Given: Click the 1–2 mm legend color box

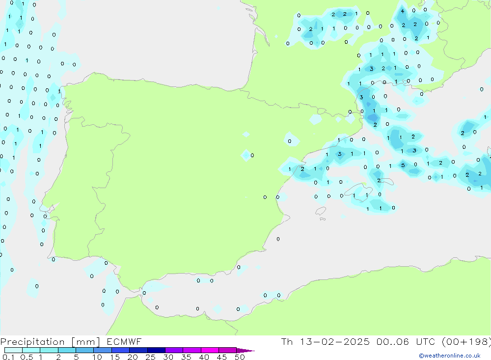Looking at the screenshot, I should (49, 350).
